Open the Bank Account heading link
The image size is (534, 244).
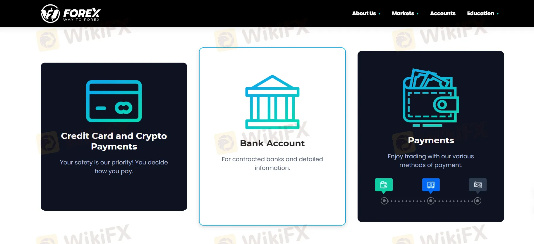(x=272, y=143)
